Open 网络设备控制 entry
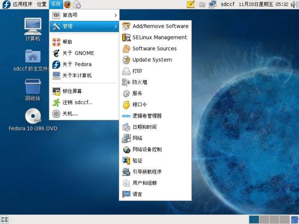 pyautogui.click(x=155, y=149)
